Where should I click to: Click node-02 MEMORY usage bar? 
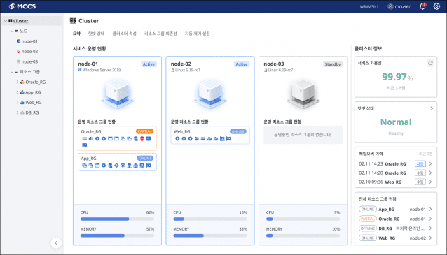(x=210, y=235)
